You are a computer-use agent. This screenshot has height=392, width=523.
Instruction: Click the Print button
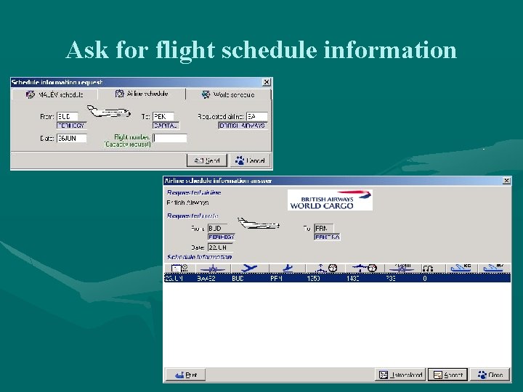pos(185,375)
